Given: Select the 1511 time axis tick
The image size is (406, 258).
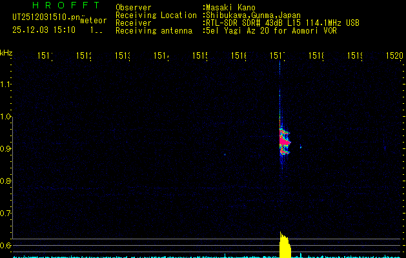Looking at the screenshot, I should pos(45,56).
